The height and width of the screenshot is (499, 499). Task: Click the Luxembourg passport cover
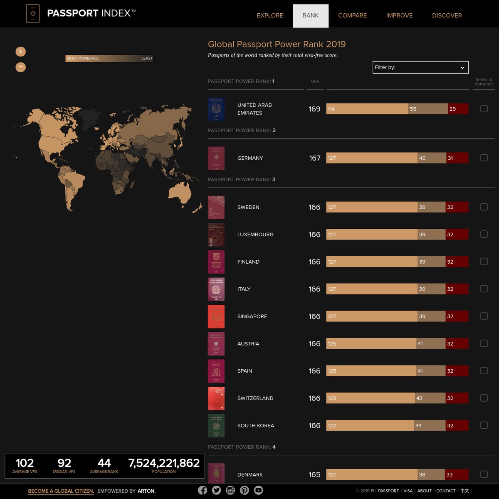tap(216, 235)
